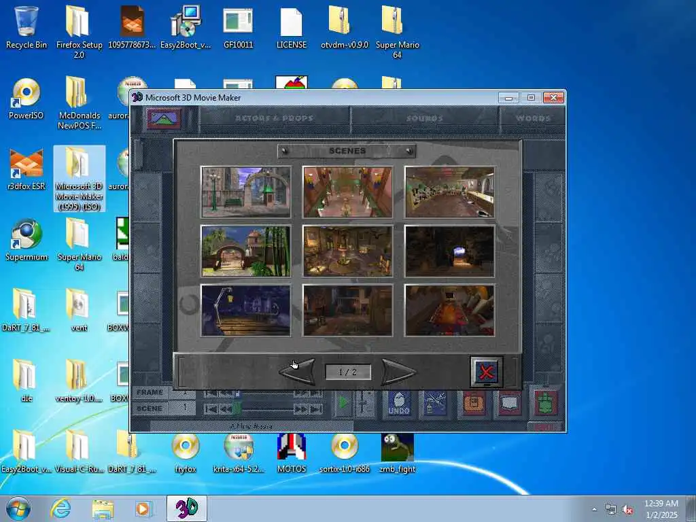Select the haunted house night scene thumbnail
This screenshot has height=522, width=696.
tap(246, 310)
